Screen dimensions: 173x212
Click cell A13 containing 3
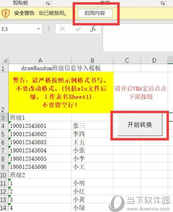[40, 199]
